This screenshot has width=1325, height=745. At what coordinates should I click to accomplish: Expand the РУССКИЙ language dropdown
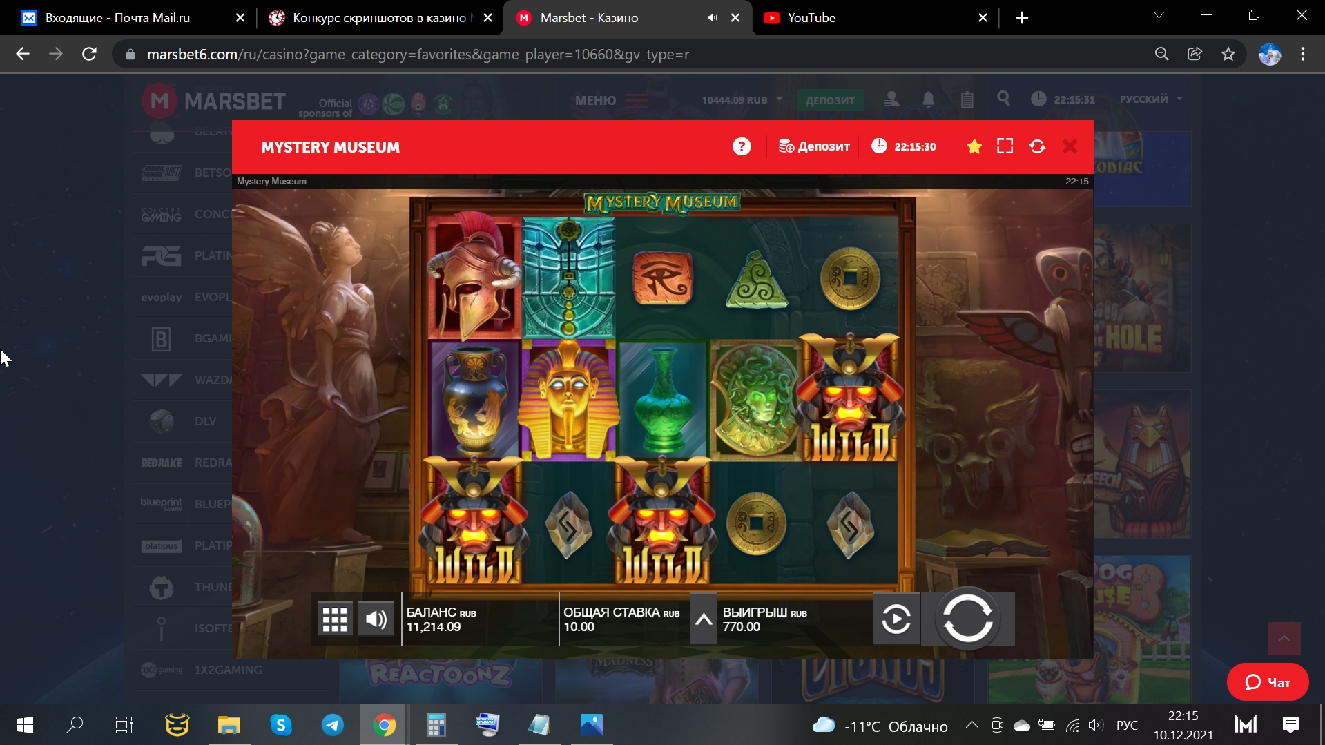[1151, 99]
